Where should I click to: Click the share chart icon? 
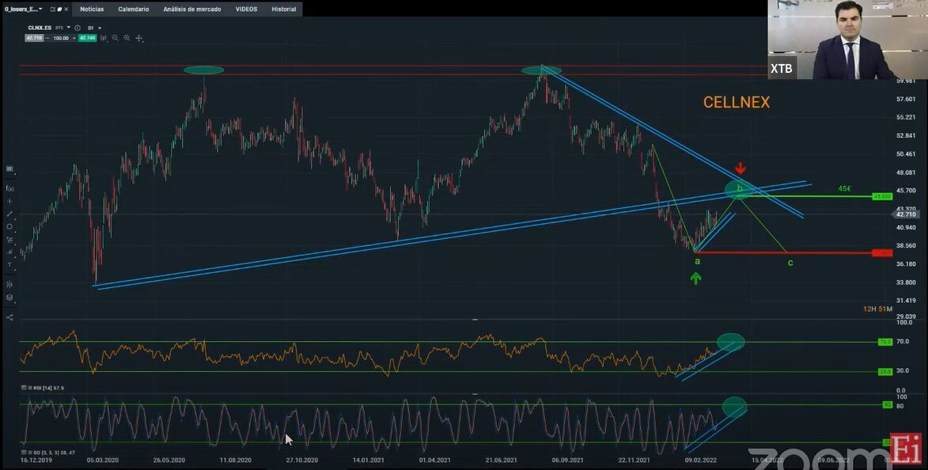coord(9,317)
